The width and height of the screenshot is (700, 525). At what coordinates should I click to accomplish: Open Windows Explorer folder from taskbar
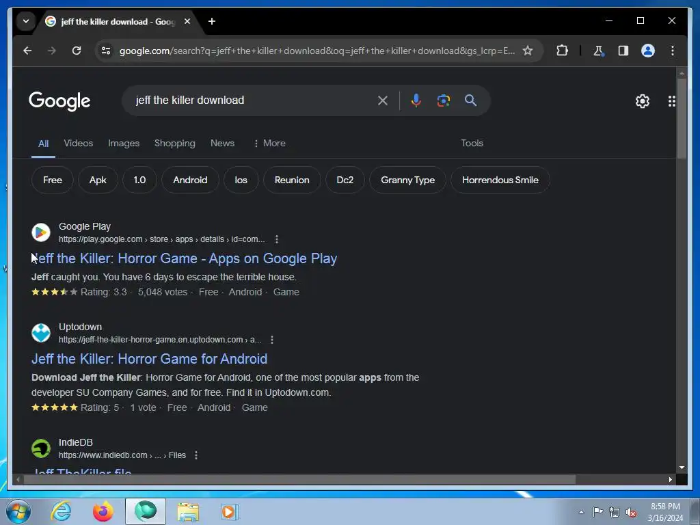(188, 511)
